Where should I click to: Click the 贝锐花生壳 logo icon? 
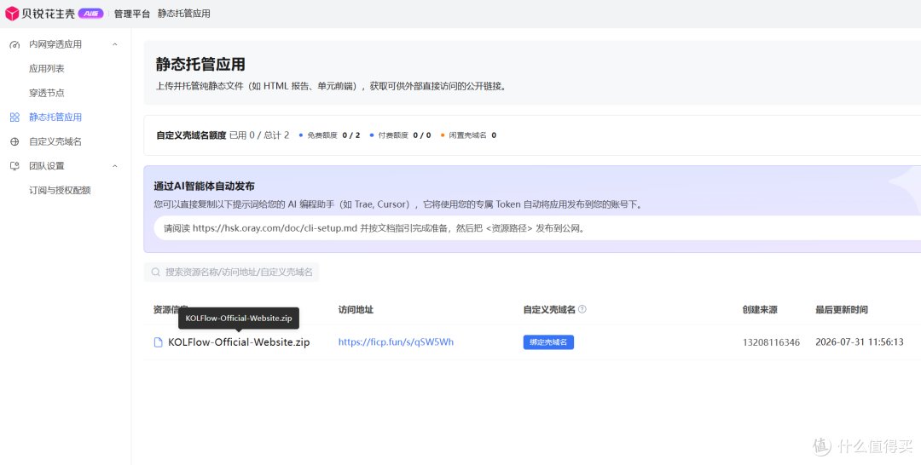click(x=12, y=14)
